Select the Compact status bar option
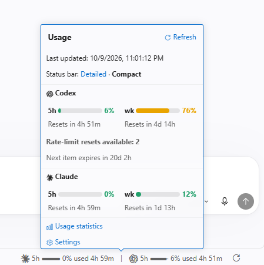Screen dimensions: 264x265 click(126, 74)
